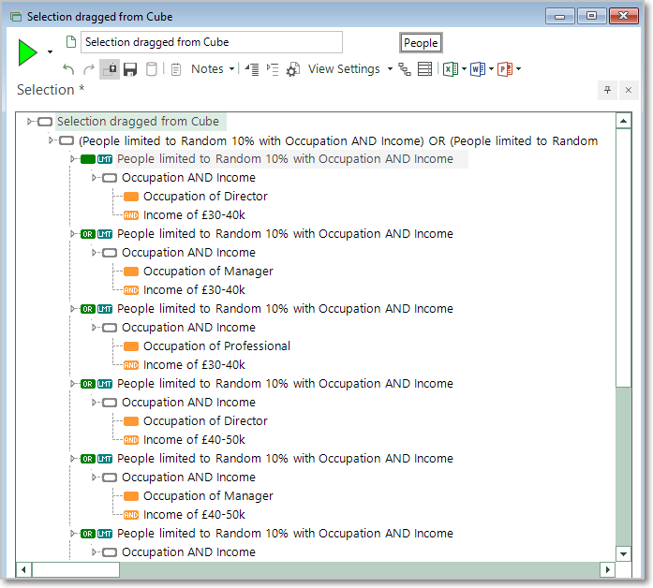Click LMT badge on second People limited row
Viewport: 653px width, 588px height.
click(105, 234)
